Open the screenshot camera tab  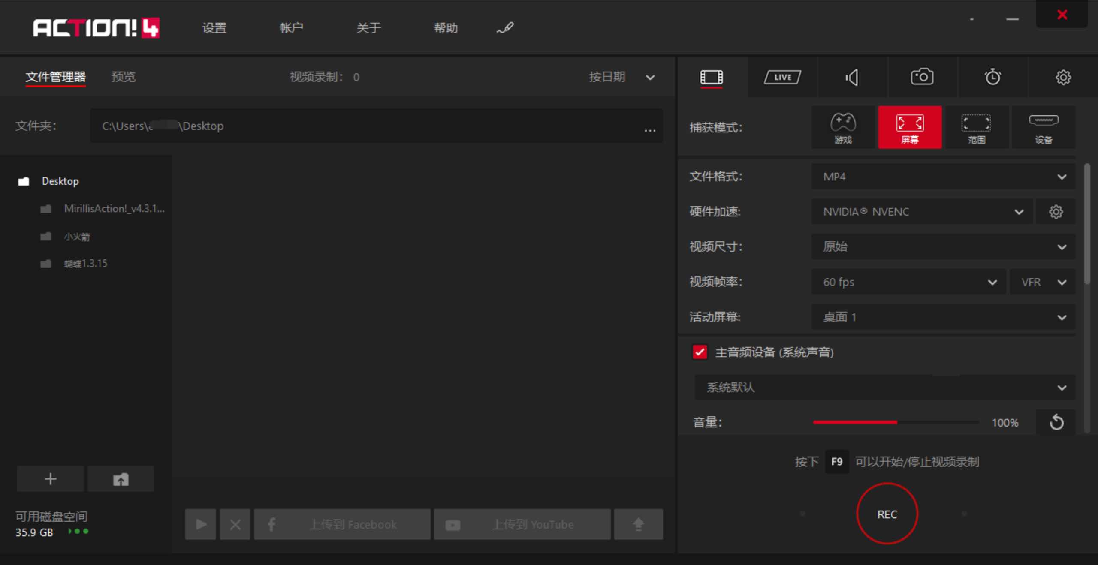922,77
